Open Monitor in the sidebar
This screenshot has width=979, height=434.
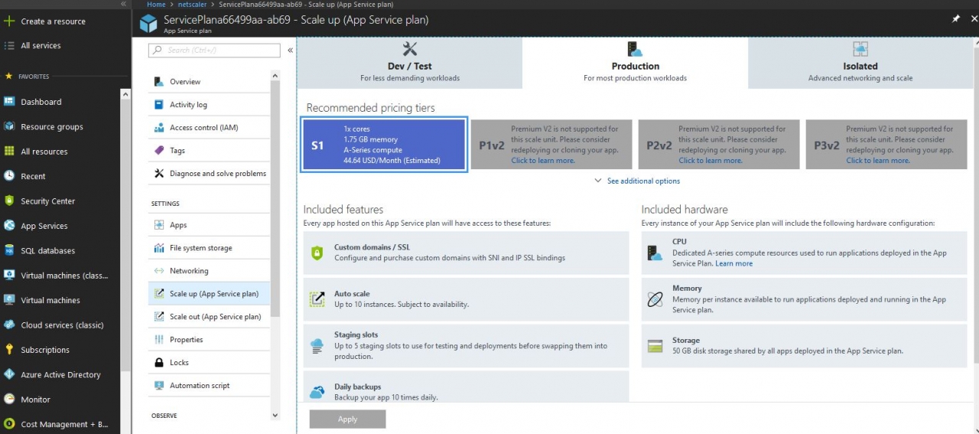pos(36,400)
